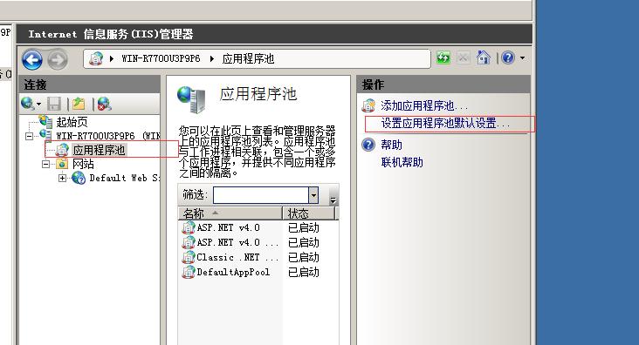Click the Default Web Site globe icon
Viewport: 639px width, 345px height.
[x=79, y=178]
